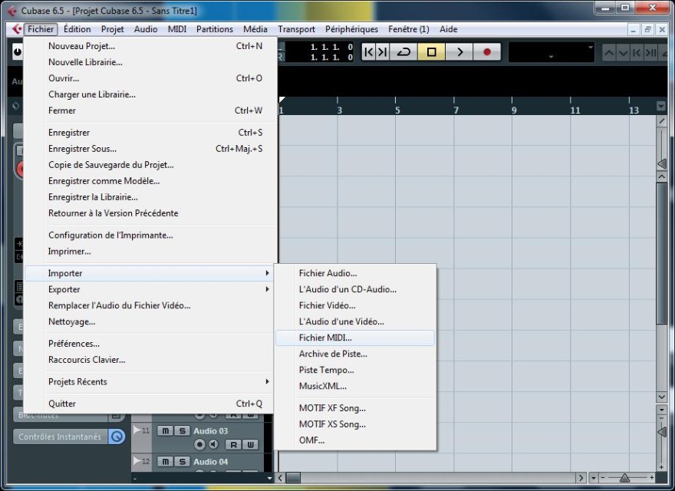Expand Audio 04 track disclosure triangle
Screen dimensions: 675x491
click(137, 461)
